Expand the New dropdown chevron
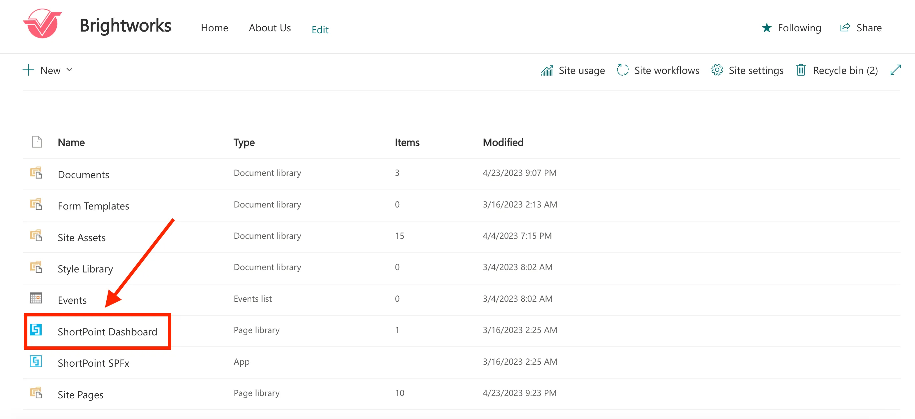This screenshot has height=419, width=915. pos(70,70)
